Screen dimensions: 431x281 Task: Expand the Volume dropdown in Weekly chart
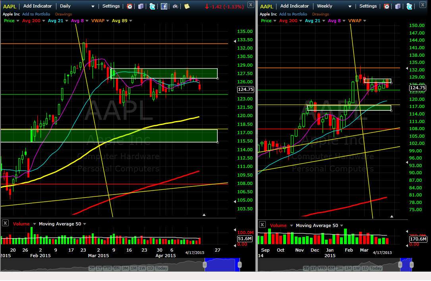pos(291,226)
